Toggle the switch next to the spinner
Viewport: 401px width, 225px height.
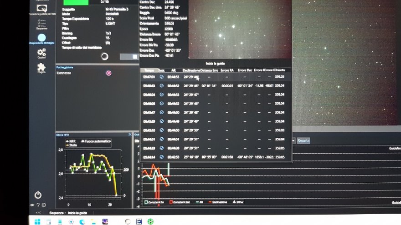[129, 56]
